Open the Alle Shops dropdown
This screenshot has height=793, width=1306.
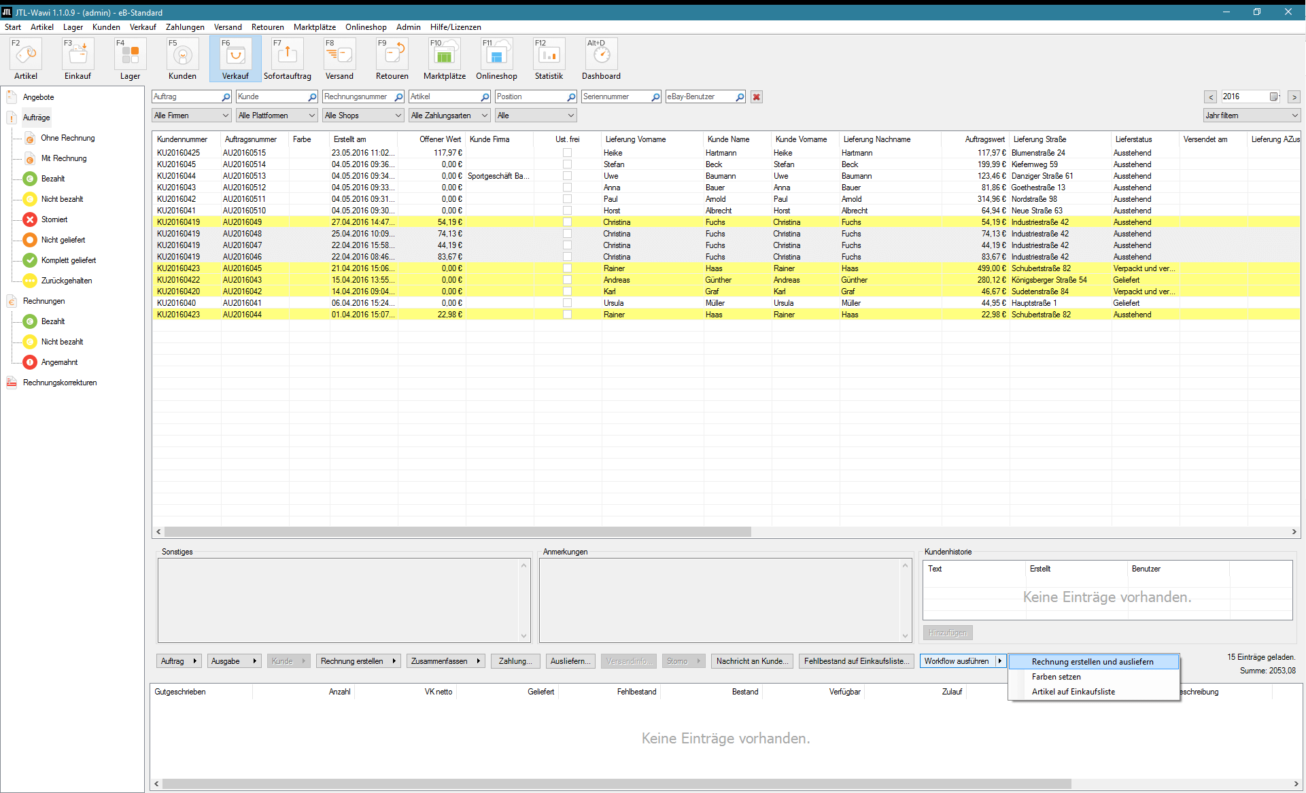pos(362,115)
